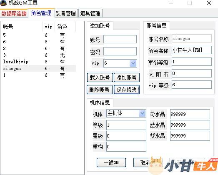Image resolution: width=218 pixels, height=175 pixels.
Task: Select the 机体信息 group tab
Action: point(100,103)
